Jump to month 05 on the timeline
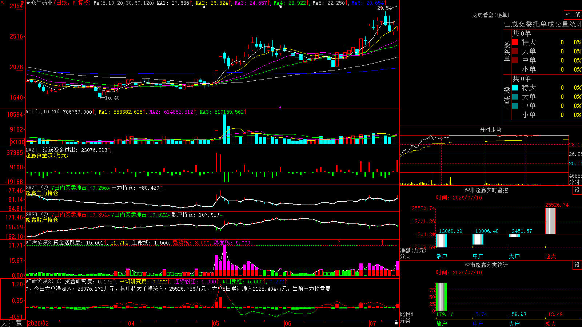Viewport: 582px width, 327px height. (216, 323)
